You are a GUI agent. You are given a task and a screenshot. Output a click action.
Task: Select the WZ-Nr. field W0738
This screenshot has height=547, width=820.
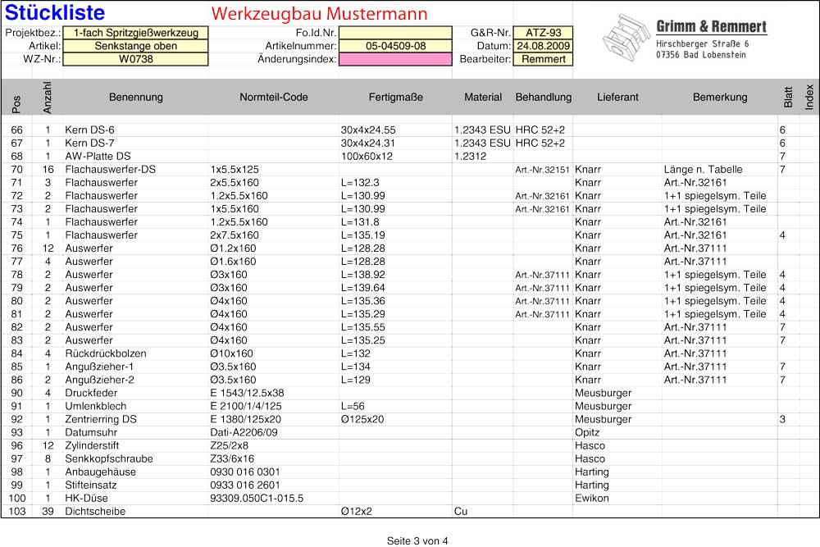pos(135,60)
